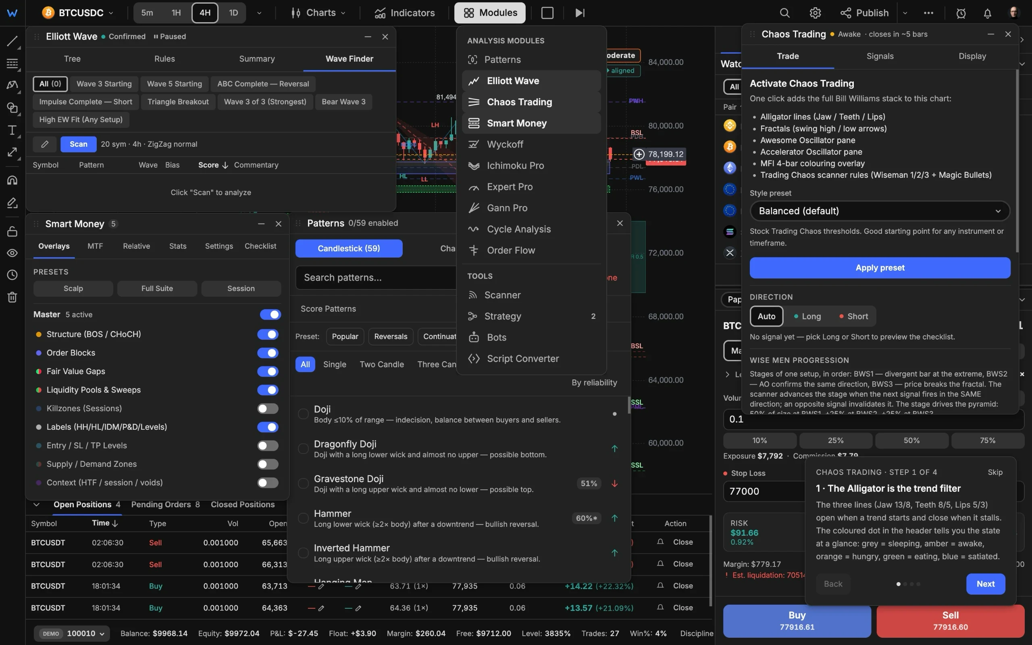Click the pencil edit icon beside Scan
The width and height of the screenshot is (1032, 645).
(x=45, y=144)
